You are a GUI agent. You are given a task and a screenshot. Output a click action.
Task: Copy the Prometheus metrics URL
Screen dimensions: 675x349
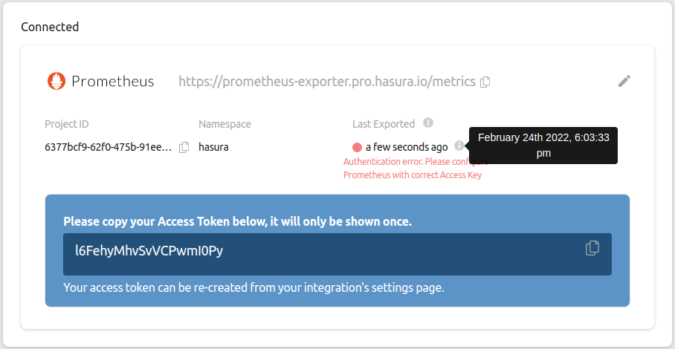pyautogui.click(x=485, y=82)
